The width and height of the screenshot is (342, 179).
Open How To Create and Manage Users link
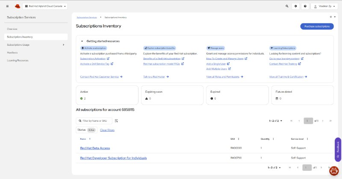pos(227,59)
